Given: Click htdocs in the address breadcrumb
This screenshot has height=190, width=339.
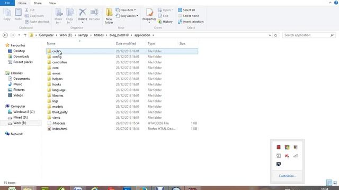Looking at the screenshot, I should click(99, 35).
